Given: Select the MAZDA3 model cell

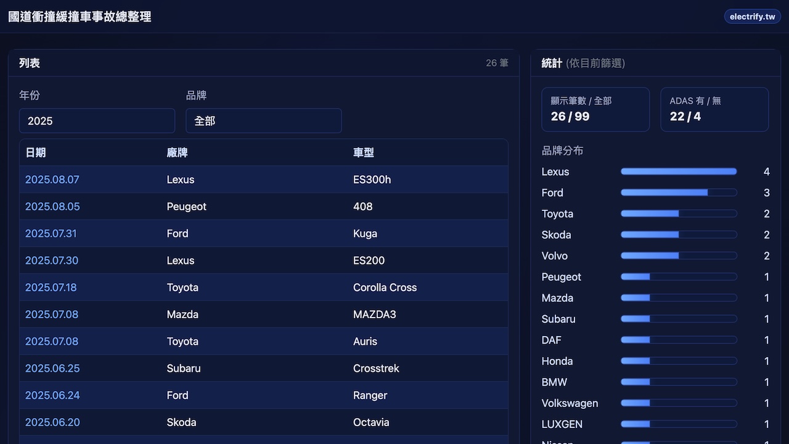Looking at the screenshot, I should pos(375,314).
